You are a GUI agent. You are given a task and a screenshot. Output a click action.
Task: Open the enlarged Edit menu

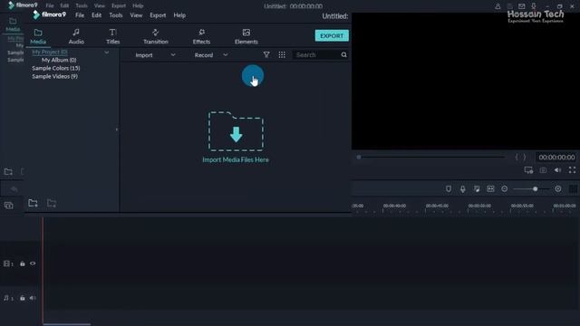click(97, 15)
